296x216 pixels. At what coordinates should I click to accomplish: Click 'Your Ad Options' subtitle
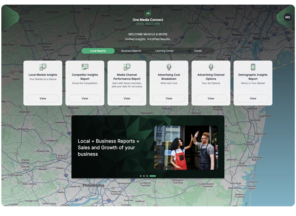211,83
